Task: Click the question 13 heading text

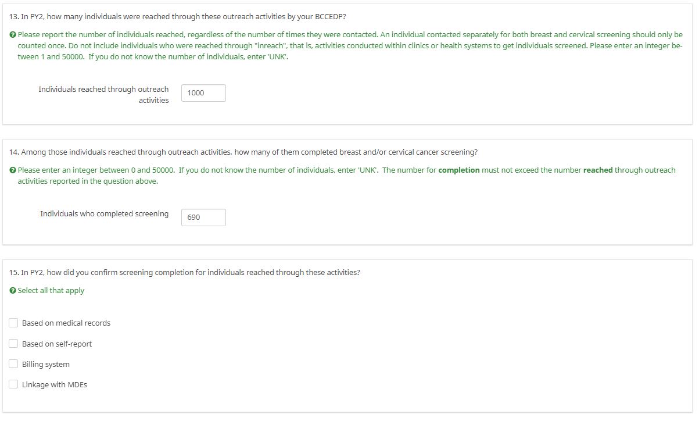Action: (x=178, y=16)
